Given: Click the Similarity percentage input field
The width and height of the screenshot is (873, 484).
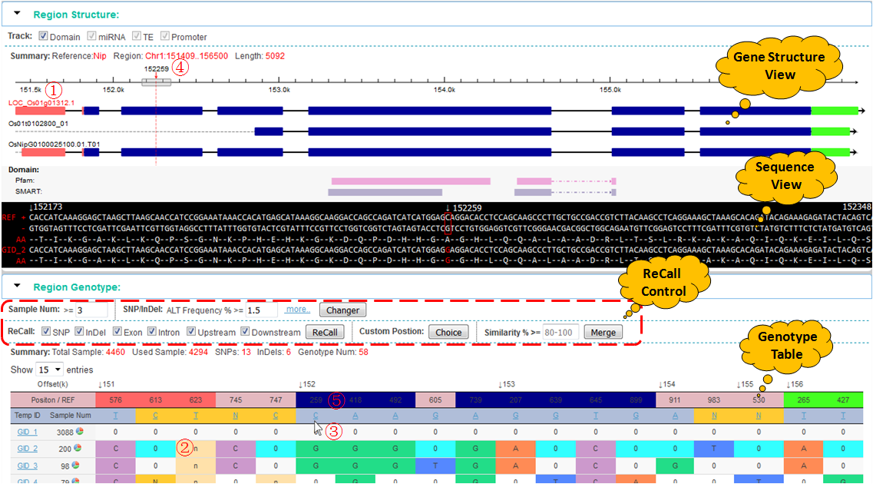Looking at the screenshot, I should [x=561, y=333].
